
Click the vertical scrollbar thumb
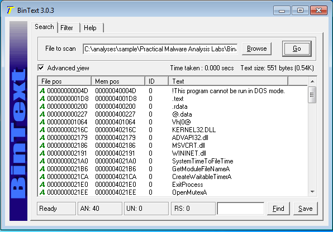[312, 95]
